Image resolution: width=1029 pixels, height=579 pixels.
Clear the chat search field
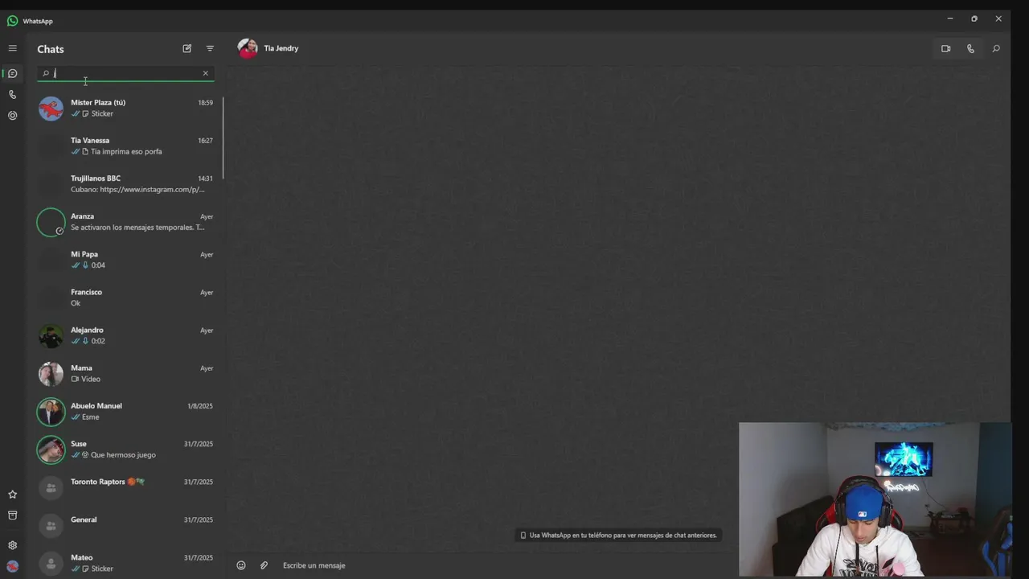click(205, 73)
